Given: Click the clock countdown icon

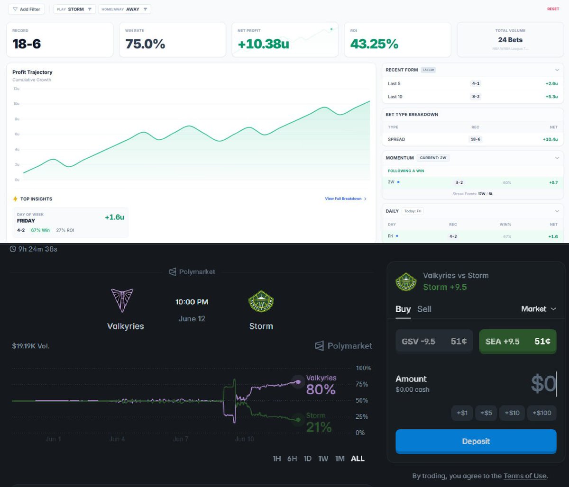Looking at the screenshot, I should (x=13, y=249).
